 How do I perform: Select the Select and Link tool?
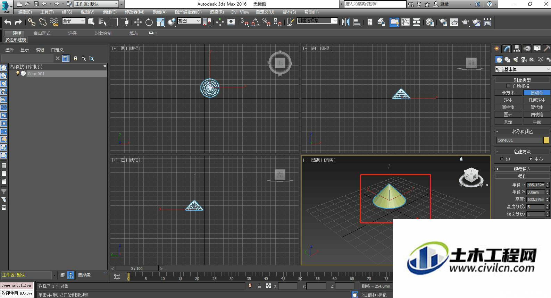click(32, 22)
